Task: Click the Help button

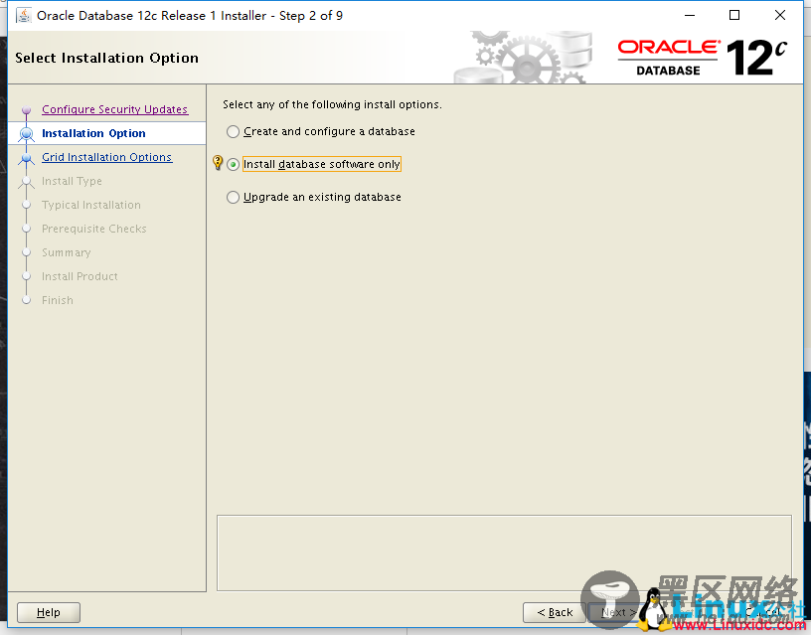Action: 49,612
